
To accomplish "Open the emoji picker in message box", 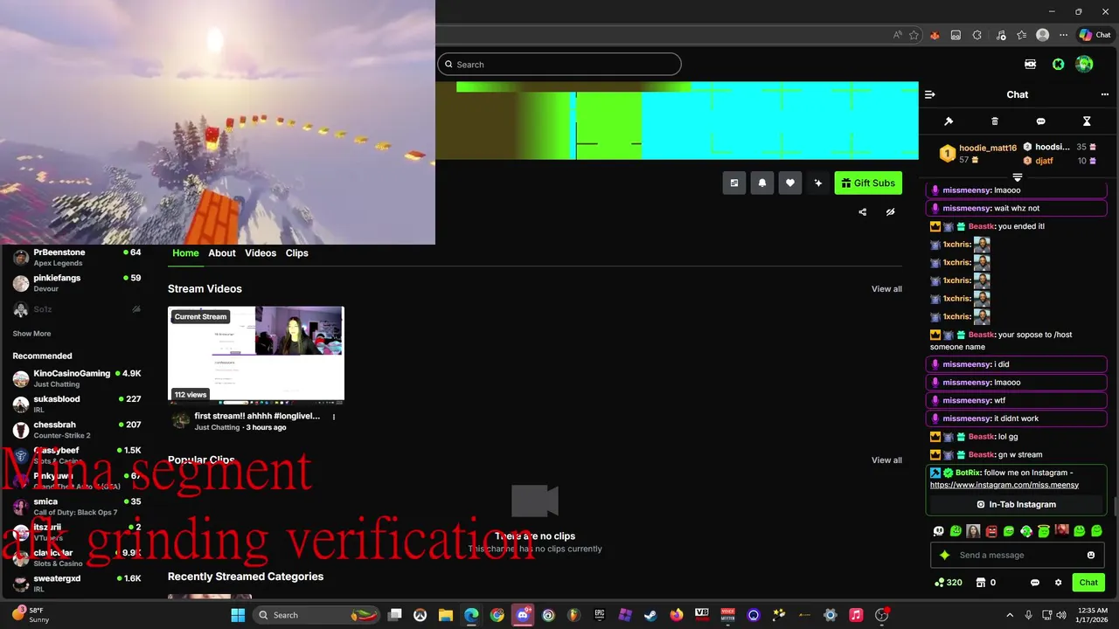I will [x=1091, y=555].
